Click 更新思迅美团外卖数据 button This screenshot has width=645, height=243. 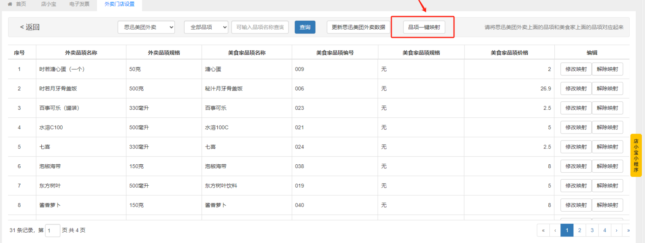click(x=358, y=27)
